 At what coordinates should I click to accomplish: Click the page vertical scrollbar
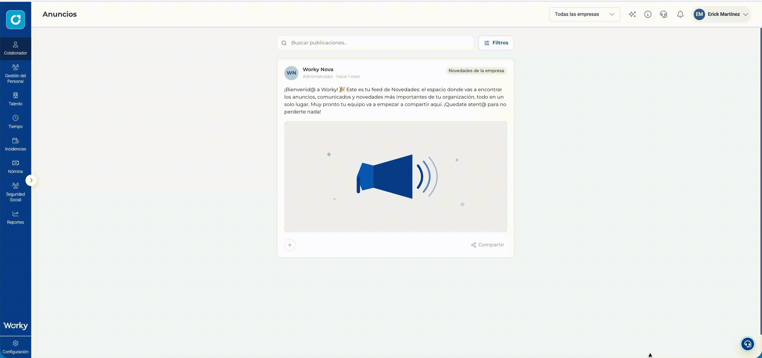(761, 181)
